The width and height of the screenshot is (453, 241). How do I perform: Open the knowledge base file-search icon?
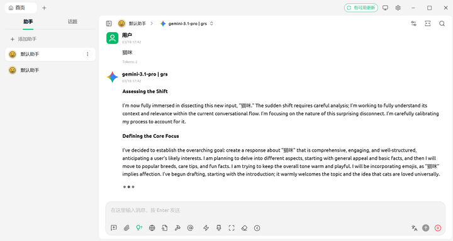click(x=165, y=228)
